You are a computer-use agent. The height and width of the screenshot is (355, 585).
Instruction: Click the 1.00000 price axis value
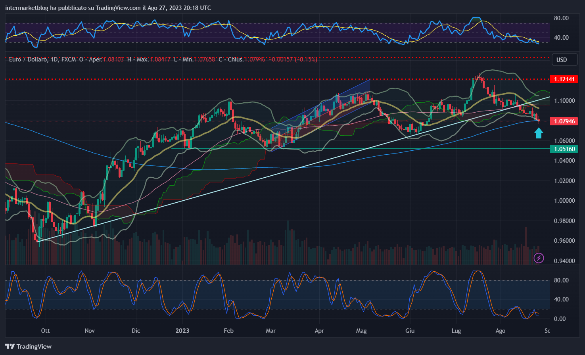click(564, 200)
